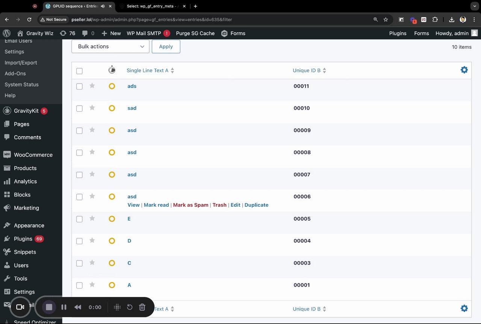
Task: Open Plugins link at right of admin bar
Action: click(x=398, y=33)
